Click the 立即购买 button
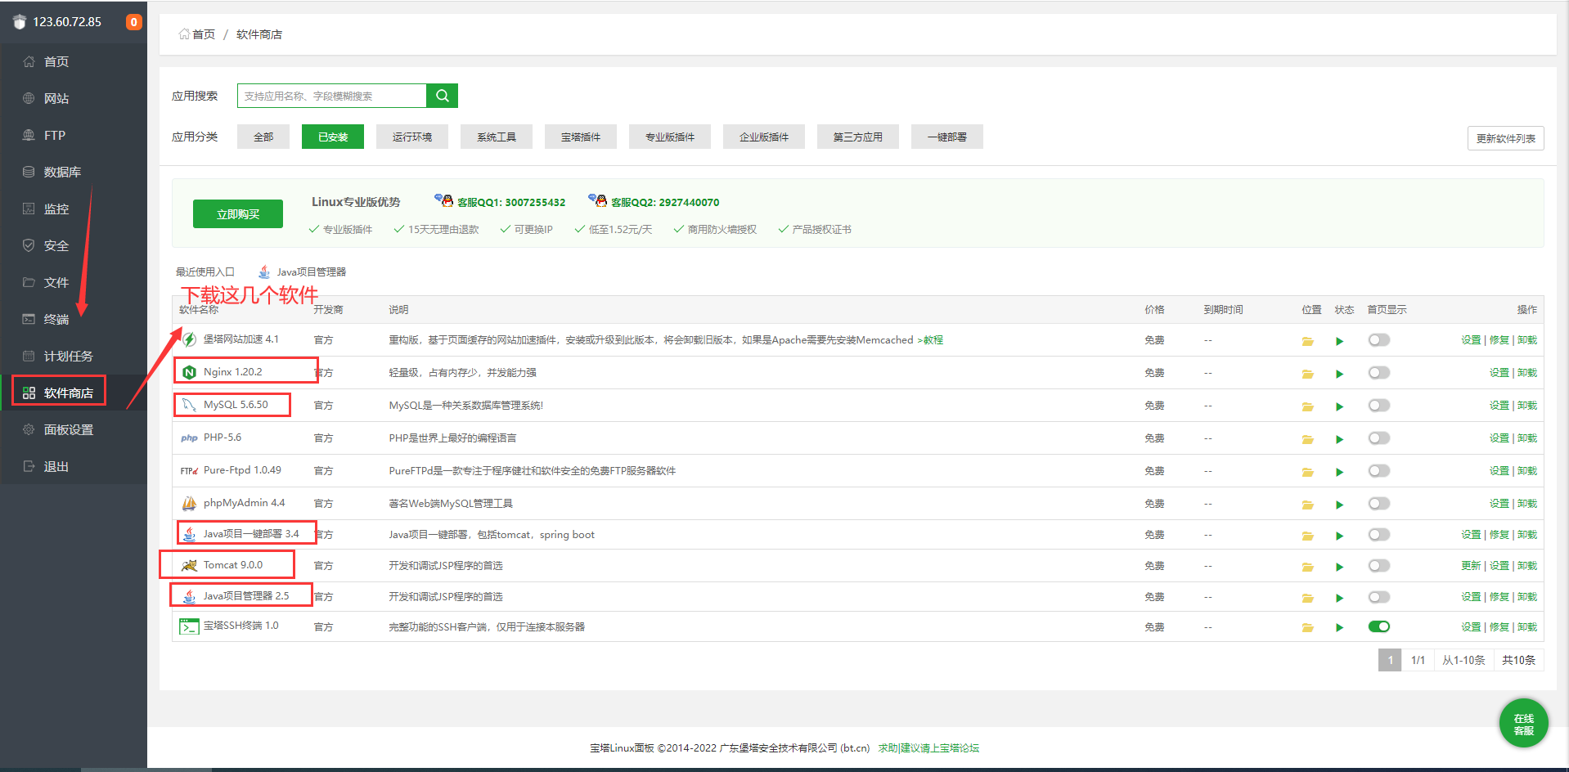This screenshot has height=772, width=1569. 238,214
